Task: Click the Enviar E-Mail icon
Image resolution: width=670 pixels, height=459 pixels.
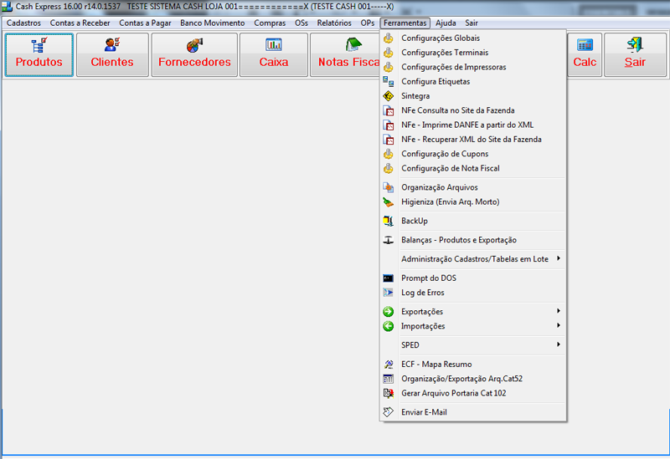Action: click(x=388, y=412)
